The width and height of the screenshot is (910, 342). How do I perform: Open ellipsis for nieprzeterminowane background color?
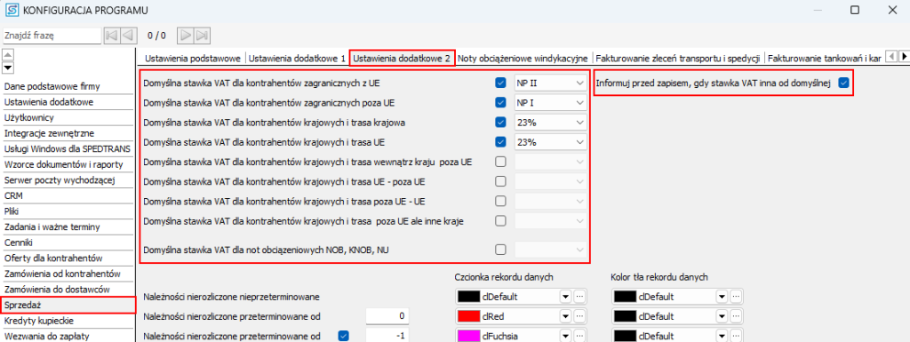[736, 297]
